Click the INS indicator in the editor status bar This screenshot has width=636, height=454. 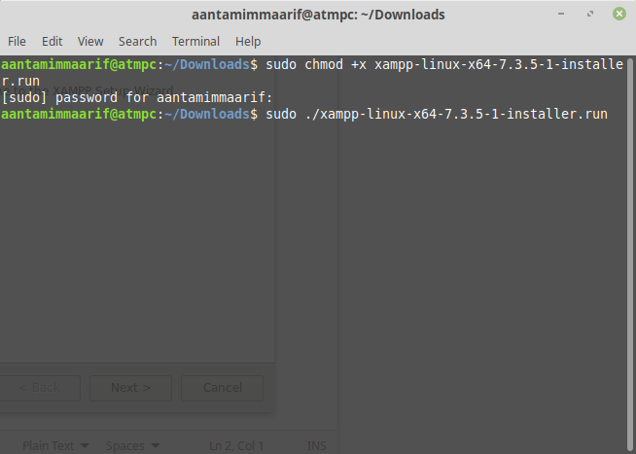[x=316, y=445]
